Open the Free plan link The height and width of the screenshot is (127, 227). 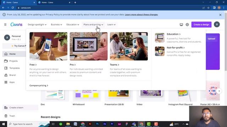[x=33, y=65]
